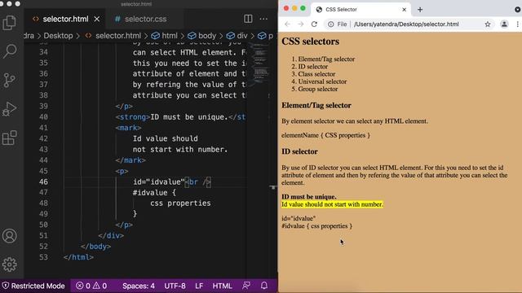The image size is (522, 293).
Task: Go back in Chrome browser
Action: pos(287,24)
